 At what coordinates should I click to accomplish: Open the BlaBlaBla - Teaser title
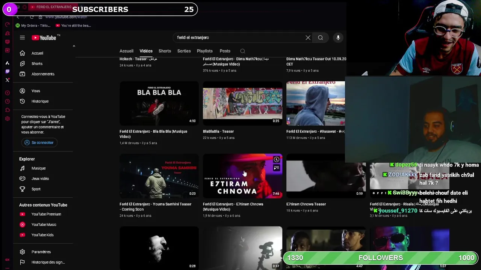pos(218,131)
